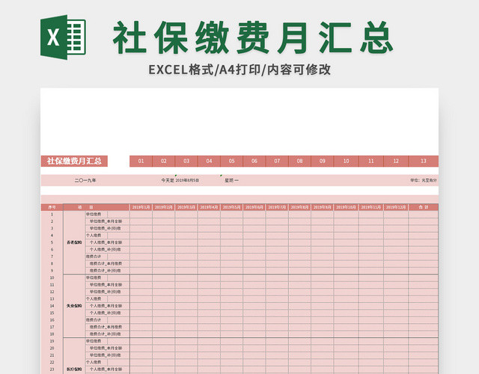Click 单位缴费_本月全额 in row 20
The width and height of the screenshot is (479, 374).
[x=106, y=348]
